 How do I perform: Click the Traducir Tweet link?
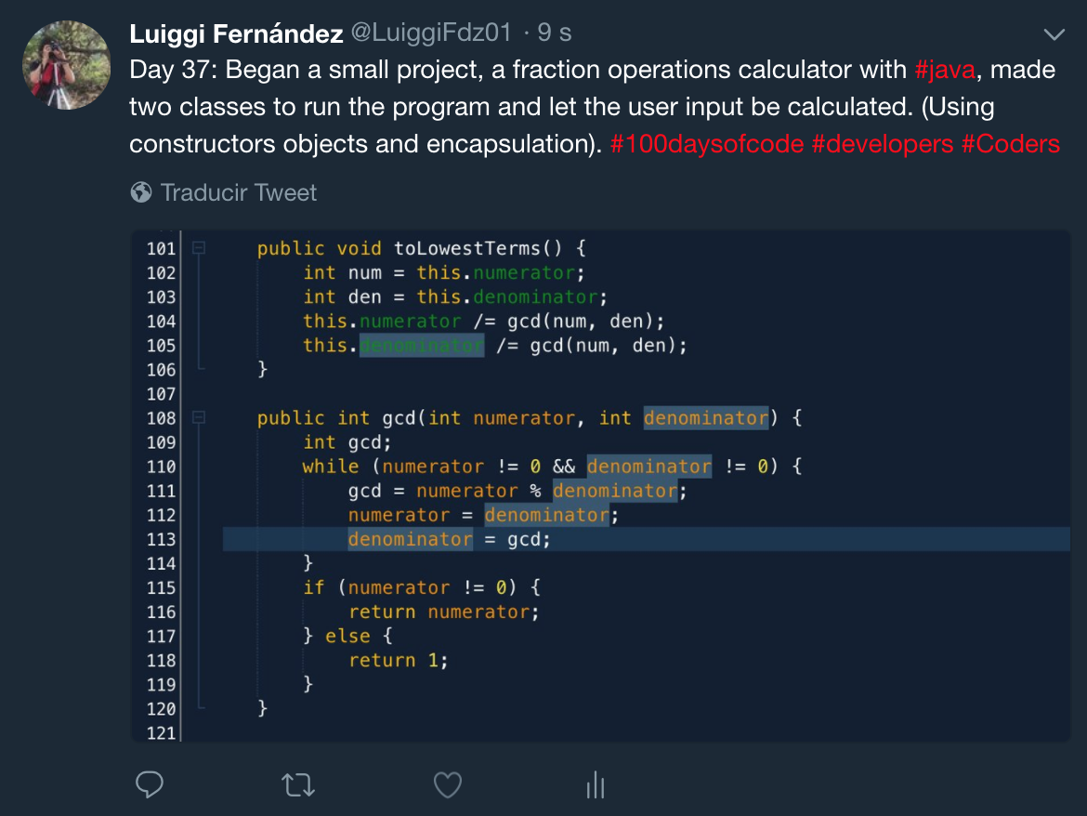point(239,192)
